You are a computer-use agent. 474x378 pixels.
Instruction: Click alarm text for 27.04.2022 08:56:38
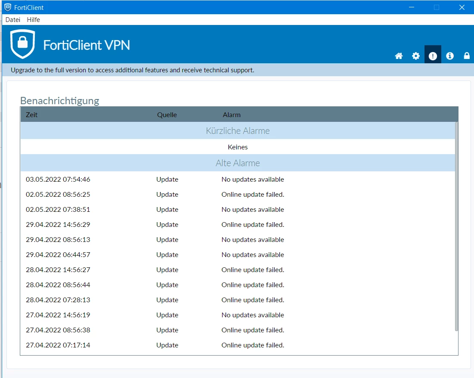(x=253, y=330)
